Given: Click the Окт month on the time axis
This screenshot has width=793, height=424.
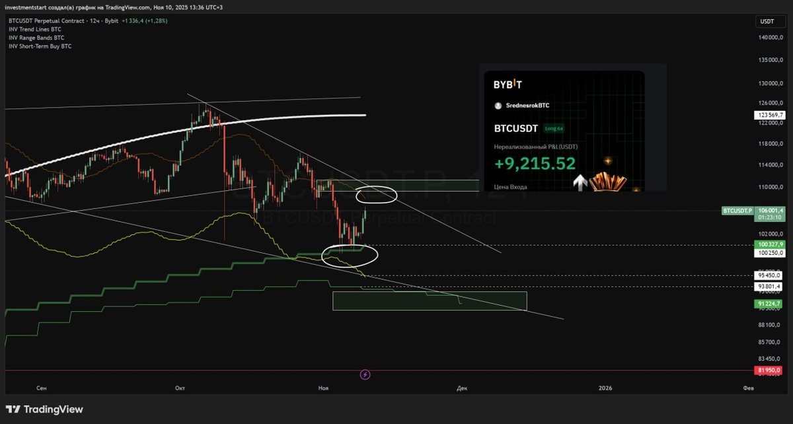Looking at the screenshot, I should (x=180, y=388).
